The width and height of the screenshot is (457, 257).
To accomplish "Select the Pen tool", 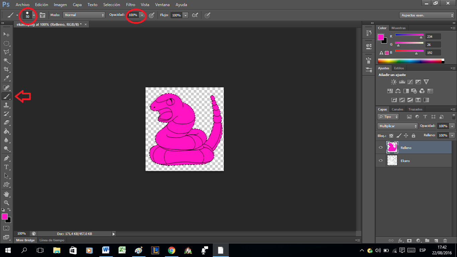I will (x=6, y=158).
